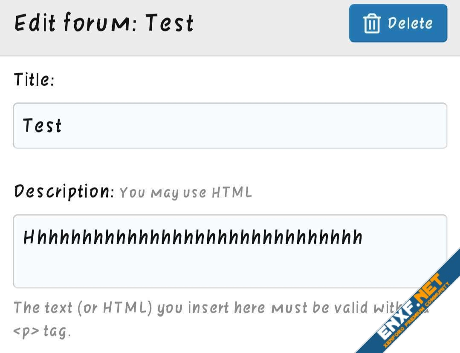Click "XENFORO PREMIUM COMMUNITY" watermark text
Image resolution: width=460 pixels, height=353 pixels.
click(x=417, y=315)
